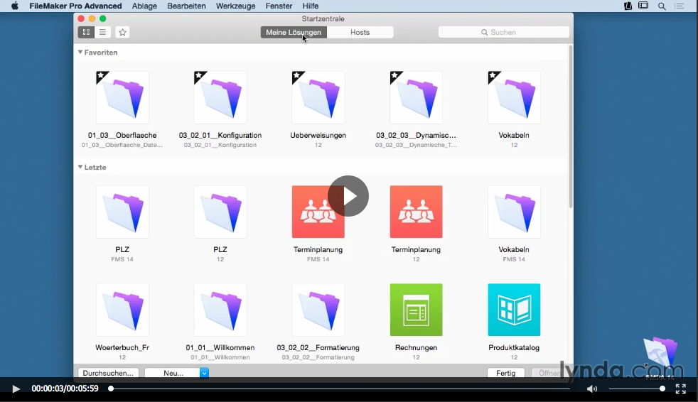The width and height of the screenshot is (698, 402).
Task: Collapse the Favoriten section
Action: coord(80,52)
